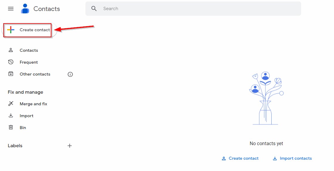
Task: Click the Other contacts archive icon
Action: (x=11, y=74)
